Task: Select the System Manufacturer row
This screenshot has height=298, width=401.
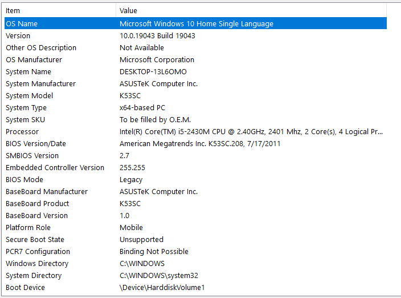Action: [195, 84]
